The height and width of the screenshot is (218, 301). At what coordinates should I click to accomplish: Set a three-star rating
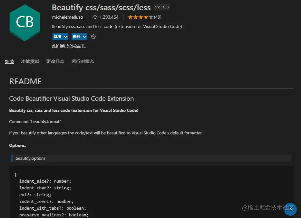(x=141, y=17)
